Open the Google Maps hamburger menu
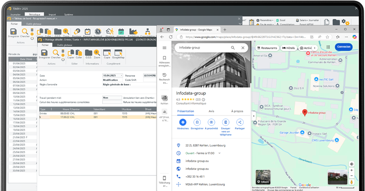 pos(164,48)
